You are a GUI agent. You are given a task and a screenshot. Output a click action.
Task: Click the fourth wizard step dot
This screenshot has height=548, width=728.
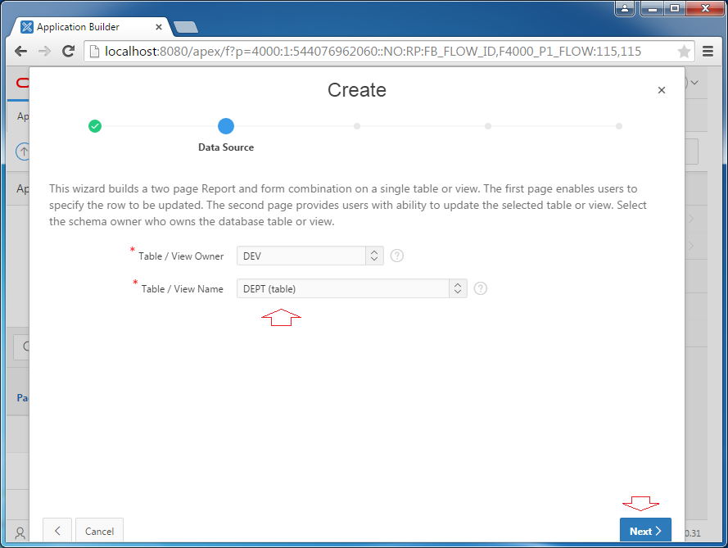click(x=487, y=126)
